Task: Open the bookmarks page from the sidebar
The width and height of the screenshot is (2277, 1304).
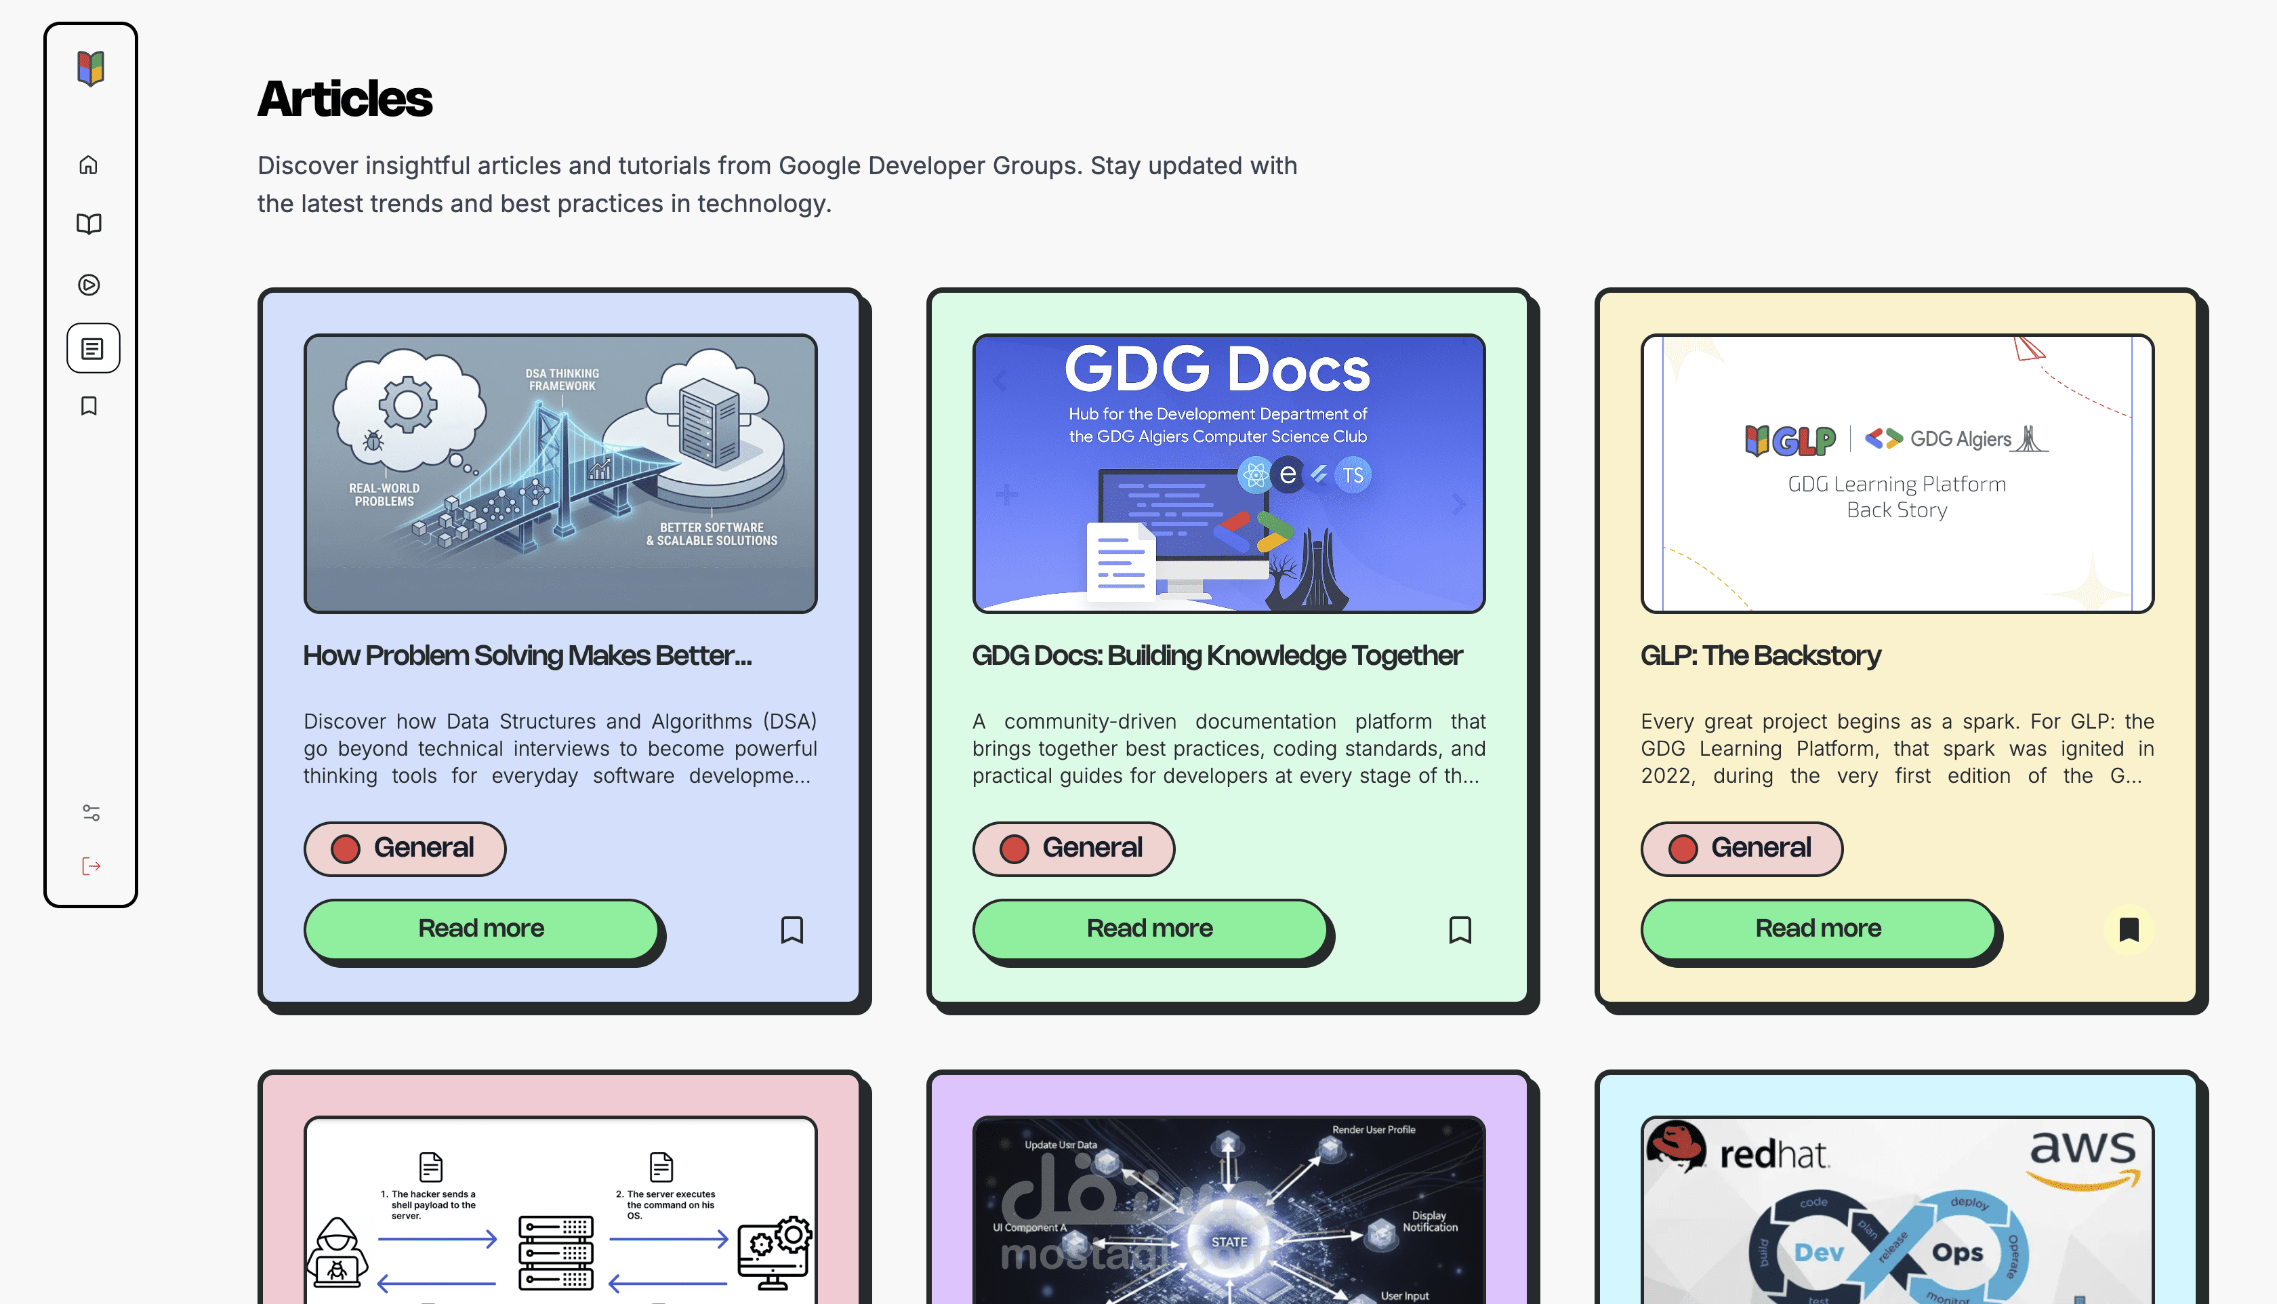Action: (x=89, y=406)
